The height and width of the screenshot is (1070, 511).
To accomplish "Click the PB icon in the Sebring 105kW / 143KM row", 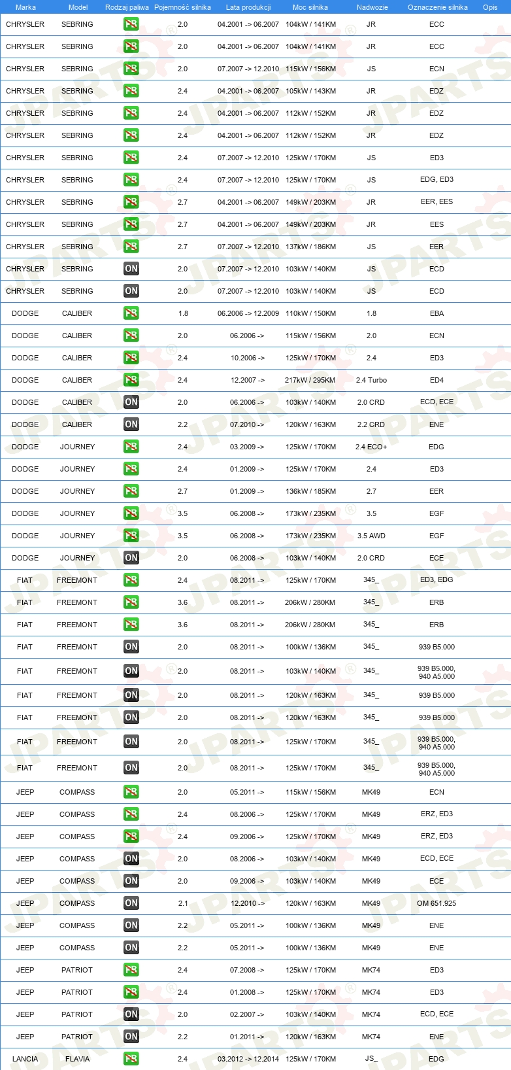I will coord(131,91).
